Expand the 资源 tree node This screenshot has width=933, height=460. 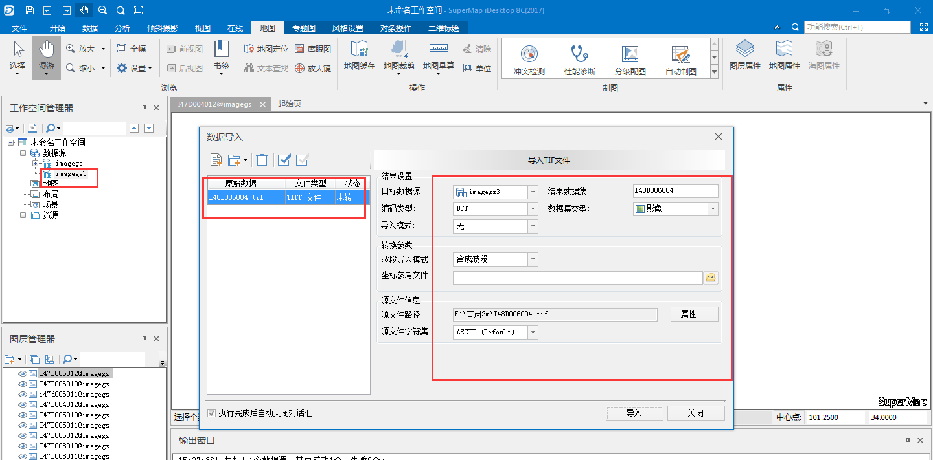[23, 215]
